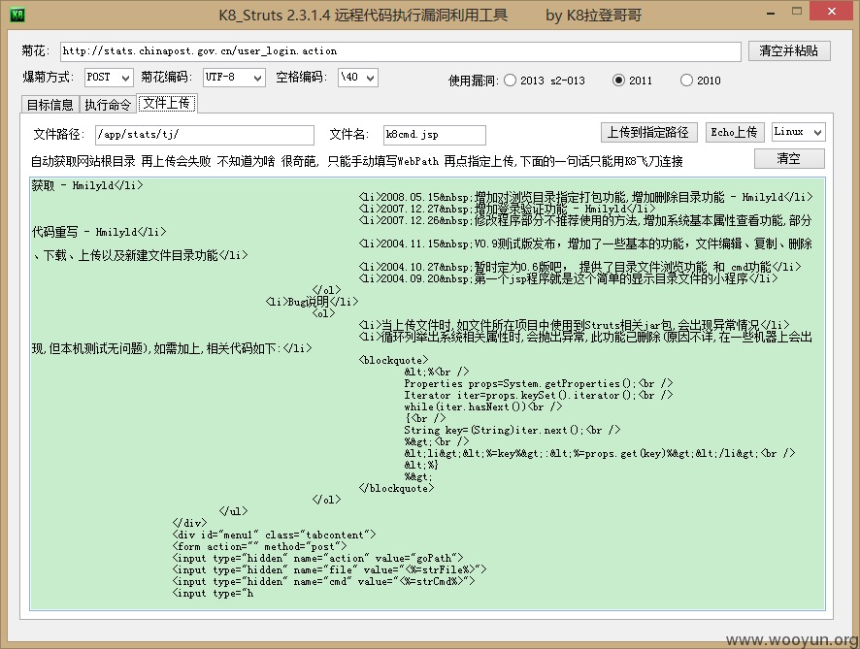Click the 文件路径 input with /app/stats/tj/
Image resolution: width=860 pixels, height=649 pixels.
205,135
